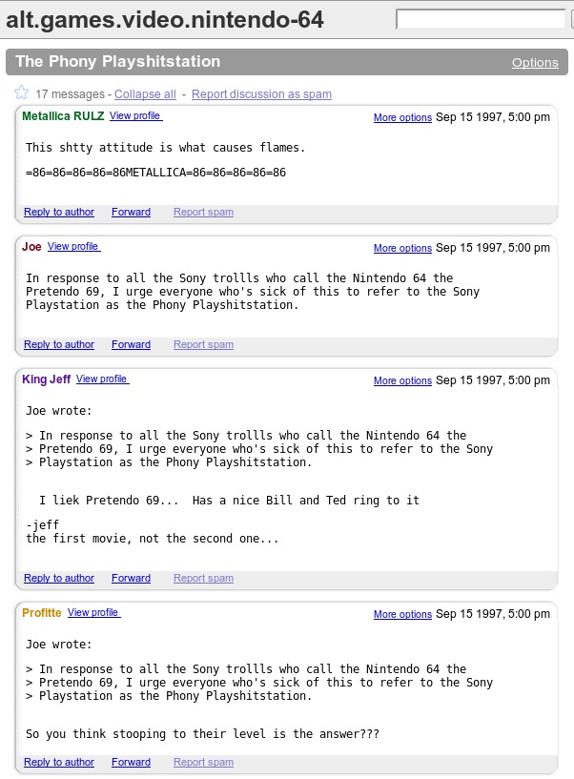This screenshot has width=574, height=779.
Task: Open the Options menu for the thread
Action: click(x=535, y=63)
